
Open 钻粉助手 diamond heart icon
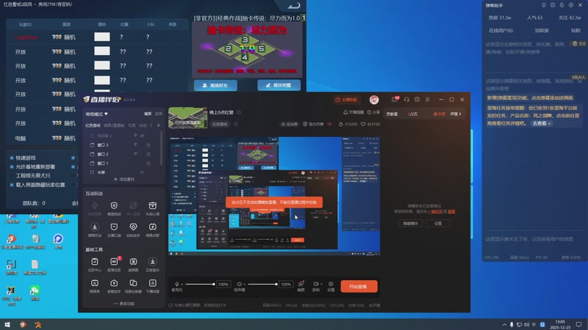133,227
